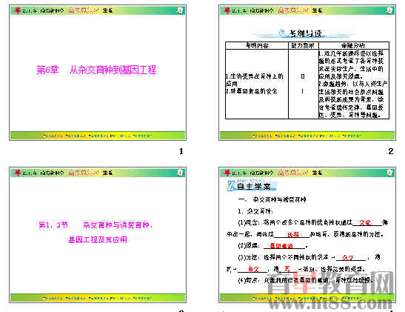Click the footer navigation bar on slide 2
Image resolution: width=405 pixels, height=312 pixels.
point(307,136)
